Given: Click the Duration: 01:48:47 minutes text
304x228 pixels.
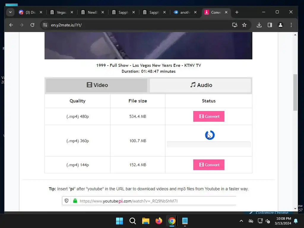Looking at the screenshot, I should point(148,71).
